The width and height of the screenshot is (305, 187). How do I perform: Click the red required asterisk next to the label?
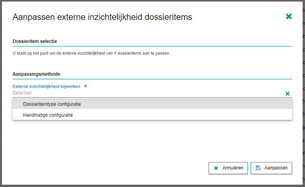point(85,86)
